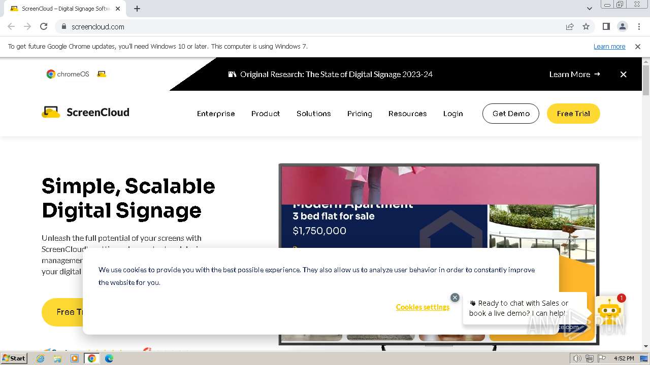This screenshot has width=650, height=365.
Task: Click the chat message offering a live demo
Action: click(524, 308)
